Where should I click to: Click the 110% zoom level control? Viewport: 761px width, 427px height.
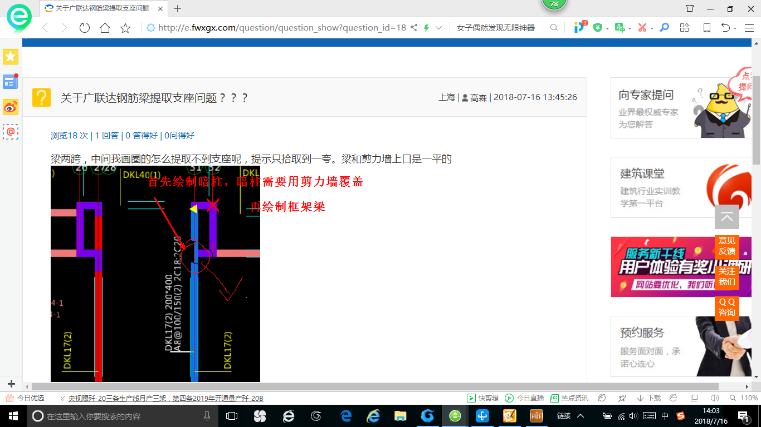coord(744,398)
